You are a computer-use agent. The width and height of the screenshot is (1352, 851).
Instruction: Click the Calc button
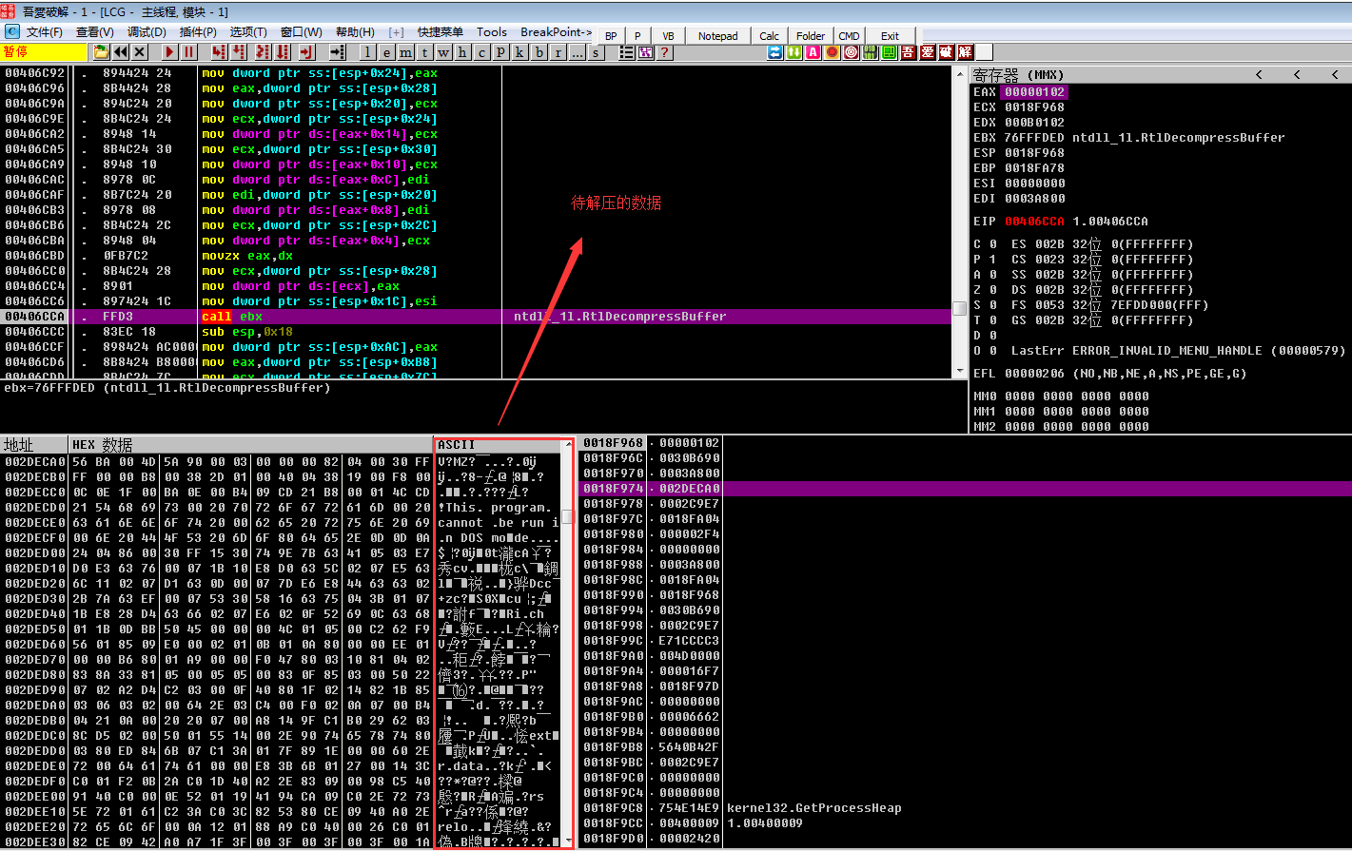coord(769,36)
